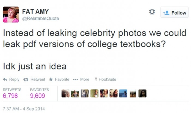This screenshot has width=191, height=113.
Task: Click FAT AMY's profile picture
Action: point(11,14)
